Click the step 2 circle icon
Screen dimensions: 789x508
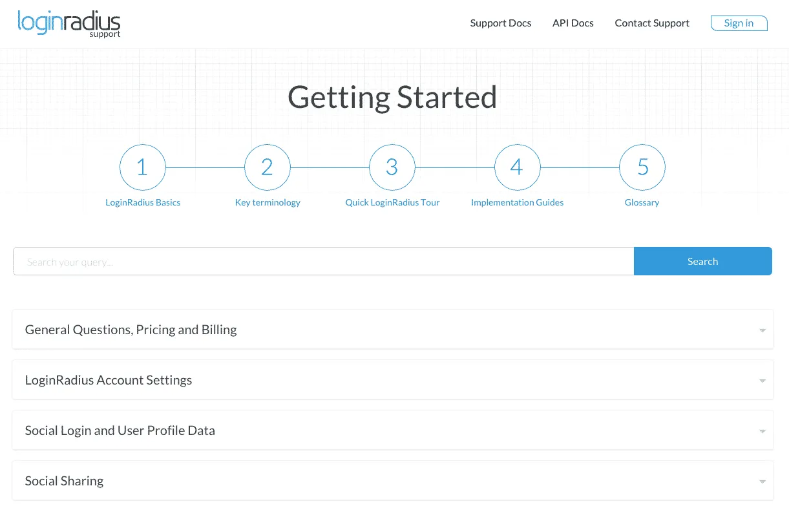268,167
